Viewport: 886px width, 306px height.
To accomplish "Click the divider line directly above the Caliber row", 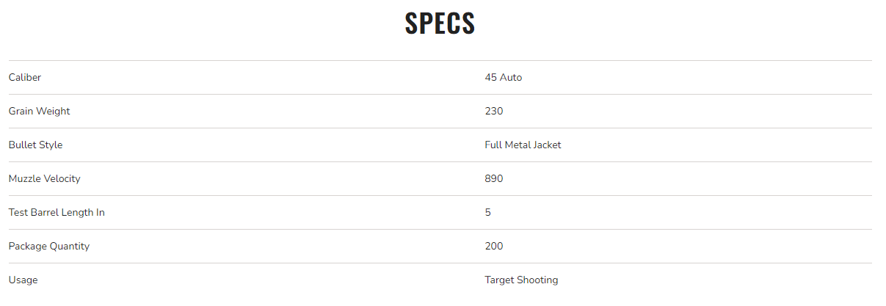I will (x=440, y=60).
